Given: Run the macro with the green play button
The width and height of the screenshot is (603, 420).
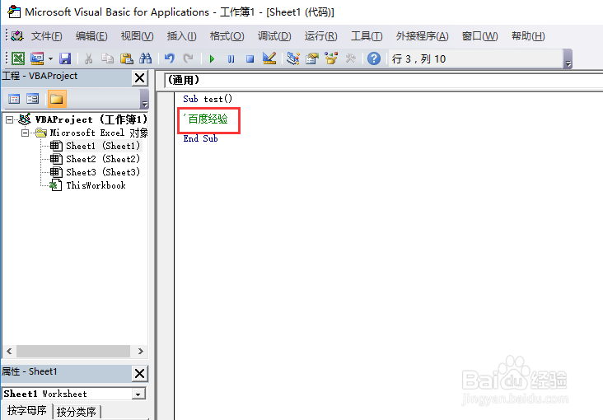Looking at the screenshot, I should (x=212, y=58).
